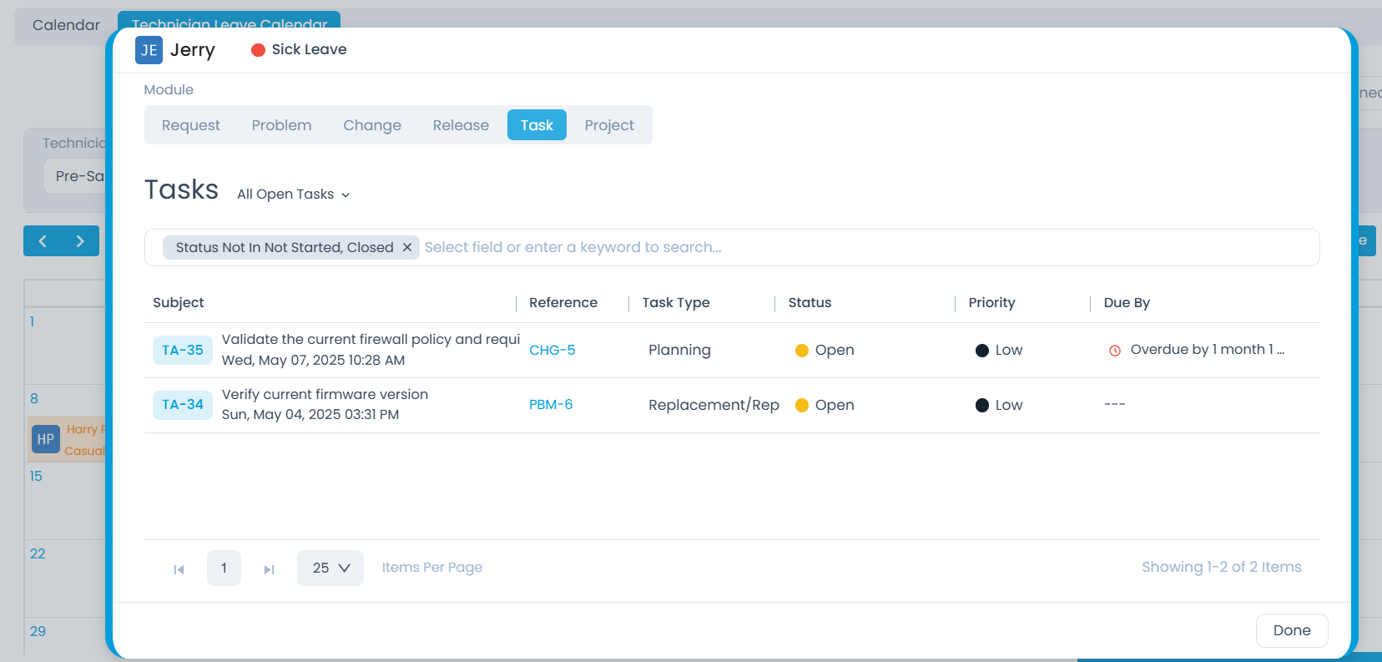Switch to the Request module tab
The width and height of the screenshot is (1382, 662).
pos(191,125)
